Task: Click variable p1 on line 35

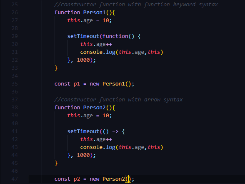Action: tap(77, 84)
